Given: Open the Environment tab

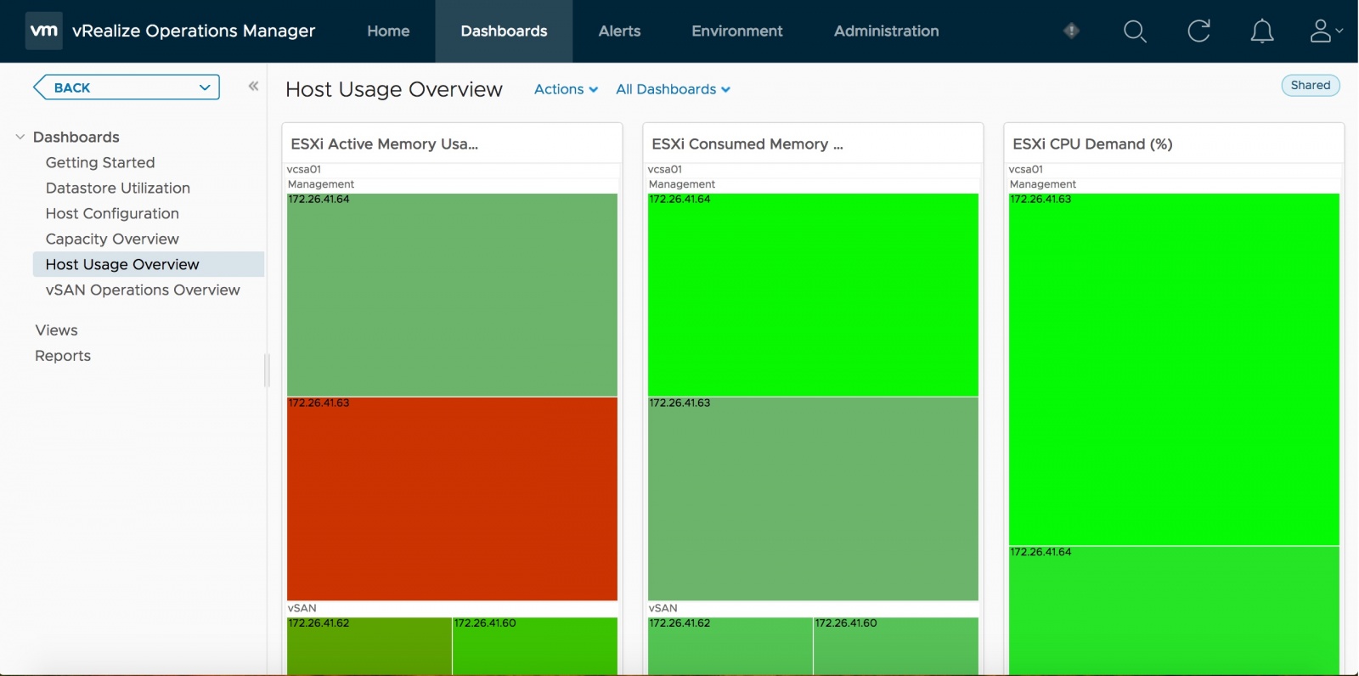Looking at the screenshot, I should coord(737,31).
